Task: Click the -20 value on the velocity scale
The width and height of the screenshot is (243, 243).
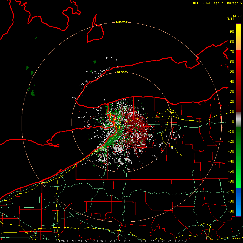Action: pos(231,141)
